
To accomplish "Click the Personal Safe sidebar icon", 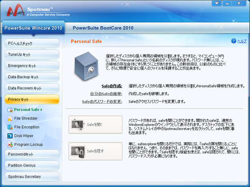I will [10, 110].
